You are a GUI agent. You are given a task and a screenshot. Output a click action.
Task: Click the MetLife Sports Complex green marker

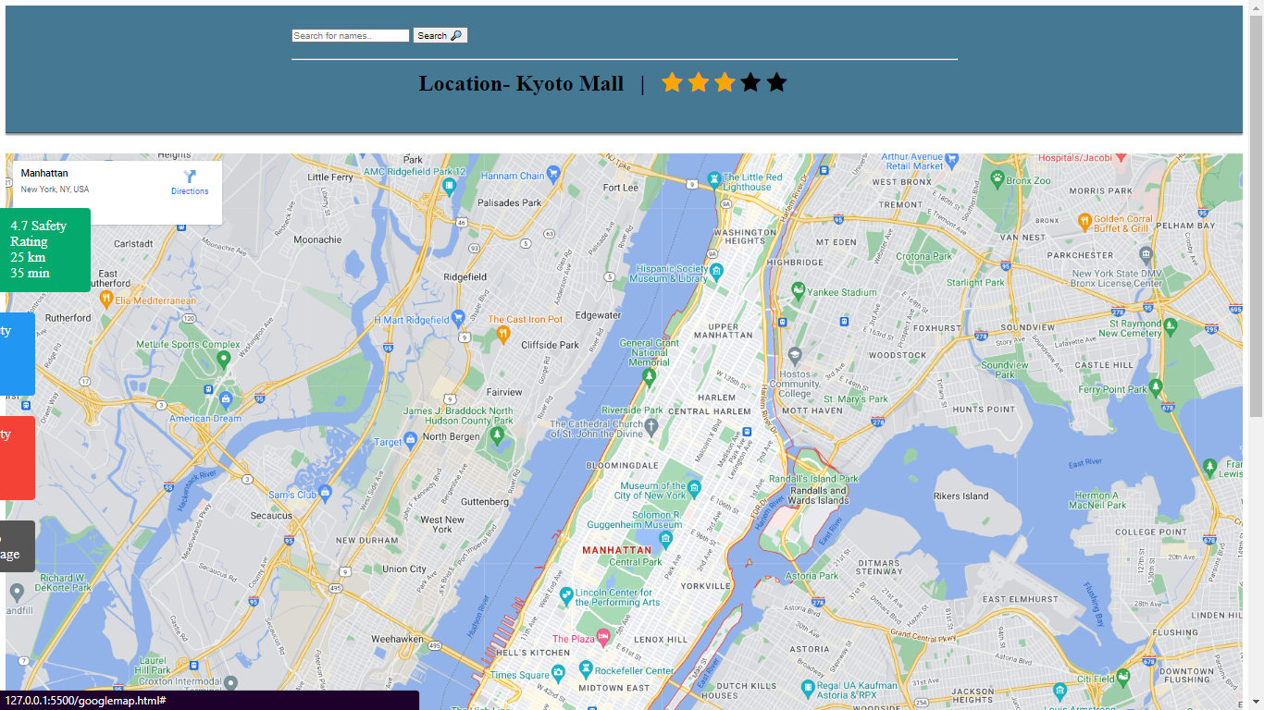(x=223, y=358)
